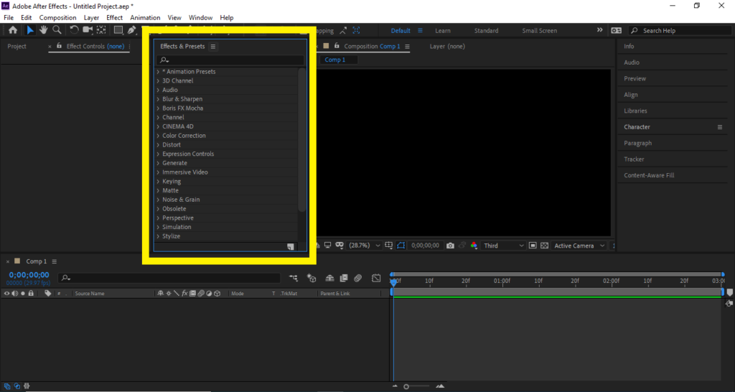Select the Pan Behind anchor point tool
This screenshot has height=392, width=735.
pos(101,30)
